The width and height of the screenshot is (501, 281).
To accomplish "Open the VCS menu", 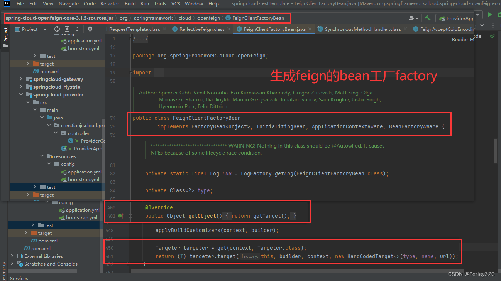I will tap(176, 4).
